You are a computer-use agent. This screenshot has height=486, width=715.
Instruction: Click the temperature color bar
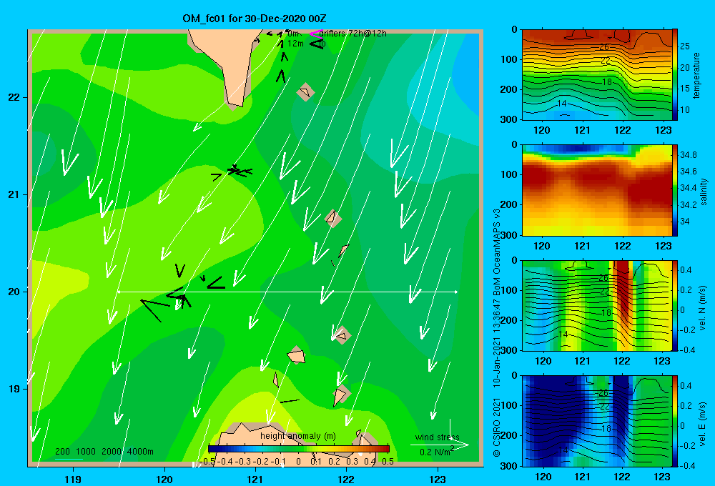click(675, 75)
